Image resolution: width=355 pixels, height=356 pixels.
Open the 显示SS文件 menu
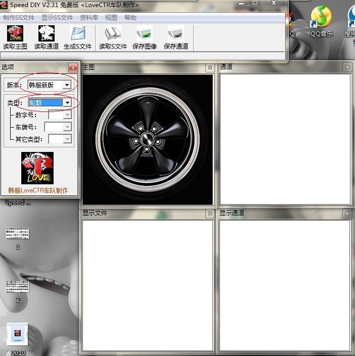tap(57, 18)
